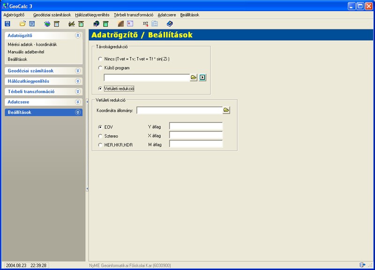Image resolution: width=375 pixels, height=270 pixels.
Task: Click the green list icon after monitor icon
Action: [106, 24]
